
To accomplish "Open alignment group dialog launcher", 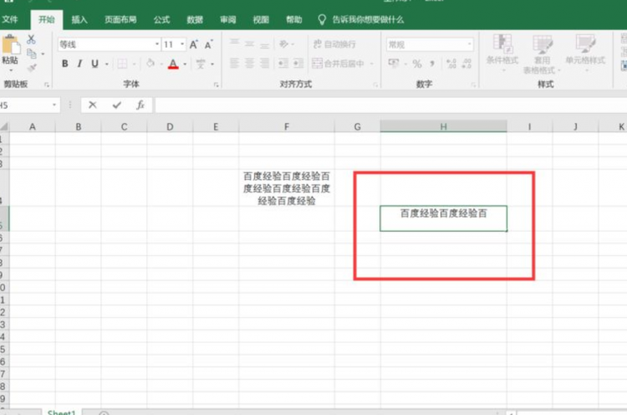I will 375,85.
